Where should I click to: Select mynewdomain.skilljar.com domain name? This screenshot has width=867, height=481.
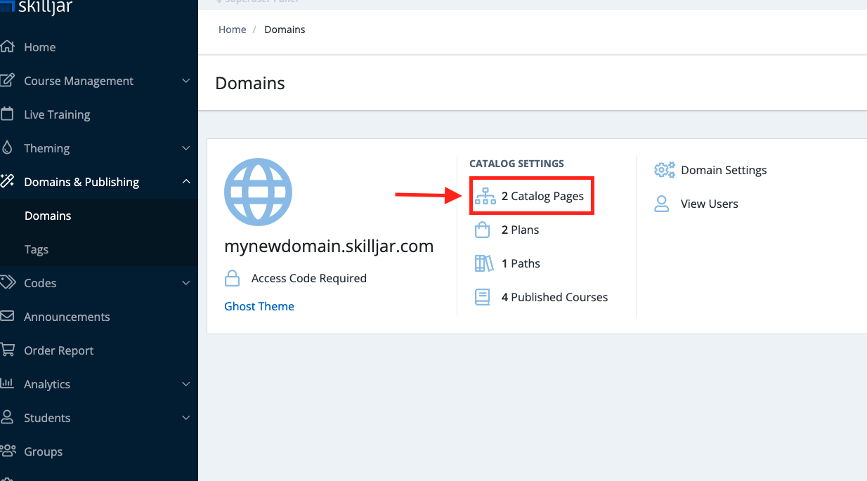(x=329, y=246)
